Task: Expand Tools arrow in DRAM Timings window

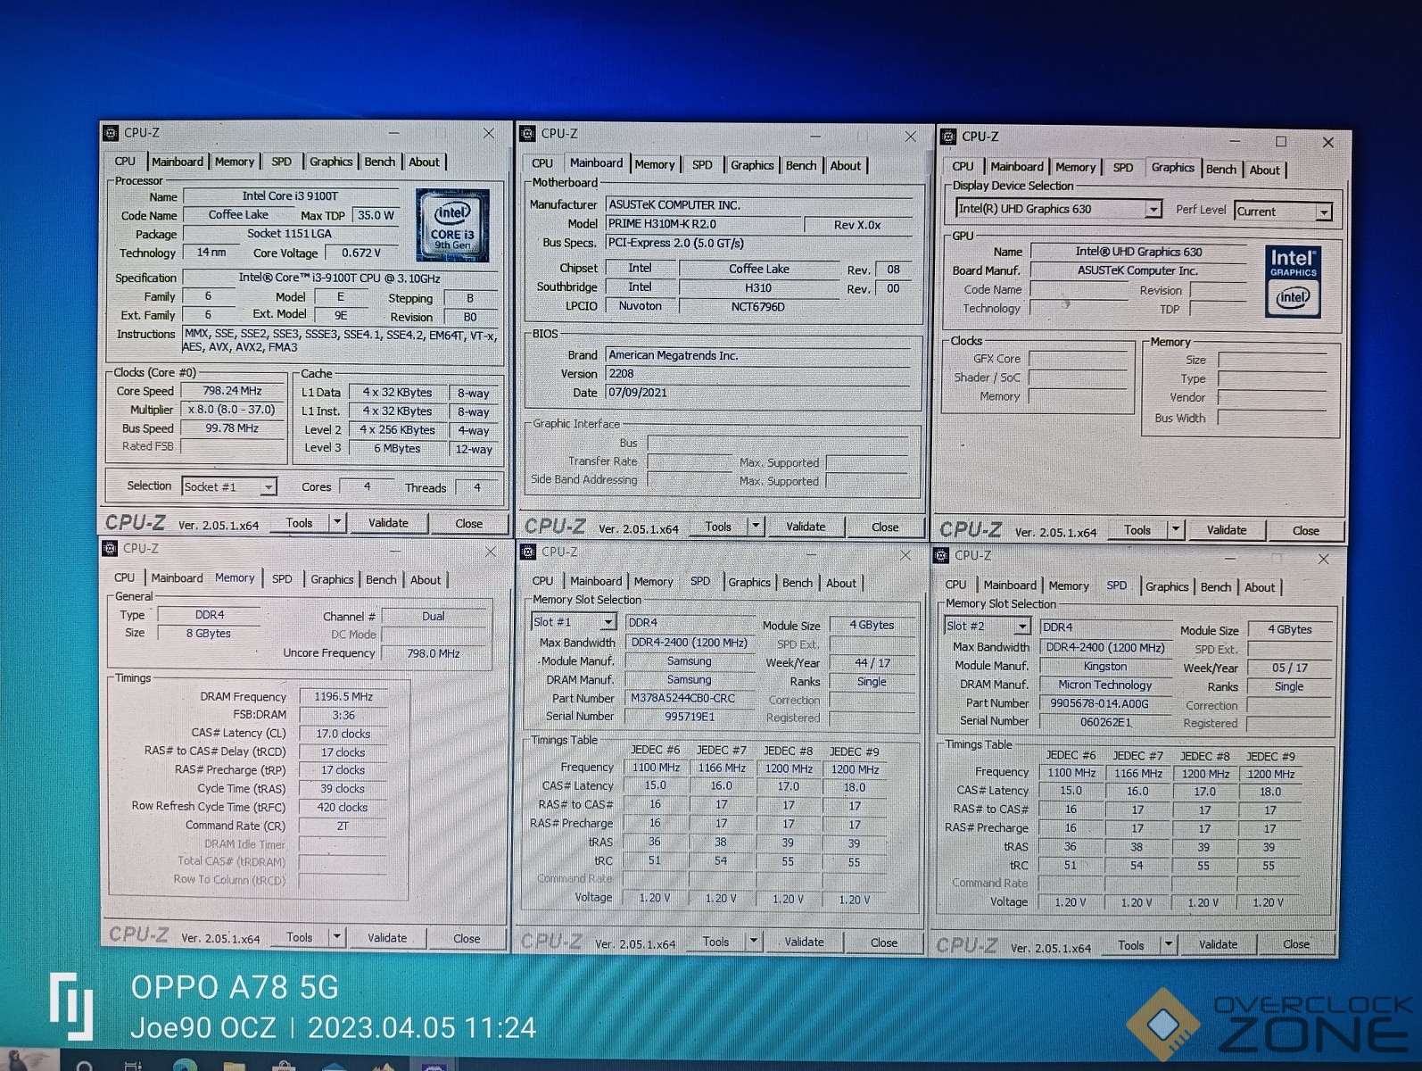Action: pyautogui.click(x=337, y=936)
